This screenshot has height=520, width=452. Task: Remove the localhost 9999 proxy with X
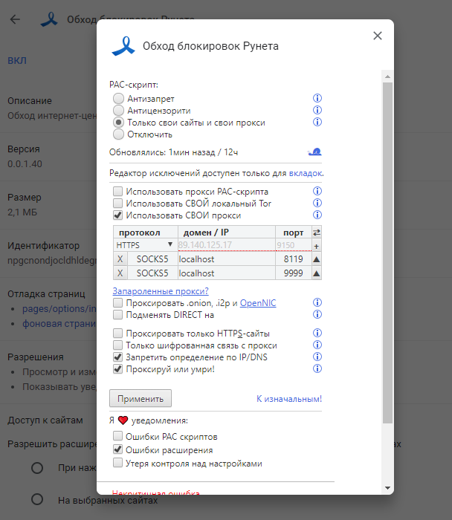pos(120,273)
